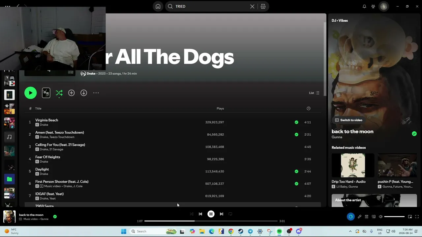
Task: Click the Title column header
Action: click(38, 108)
